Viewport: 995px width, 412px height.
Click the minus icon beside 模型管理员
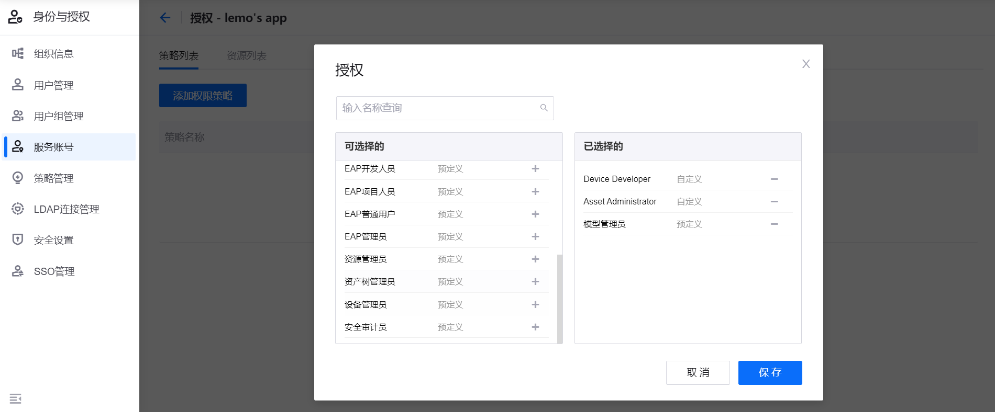(774, 224)
